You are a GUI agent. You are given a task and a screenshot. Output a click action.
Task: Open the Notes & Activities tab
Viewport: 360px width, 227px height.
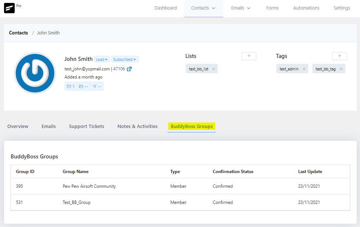point(137,126)
